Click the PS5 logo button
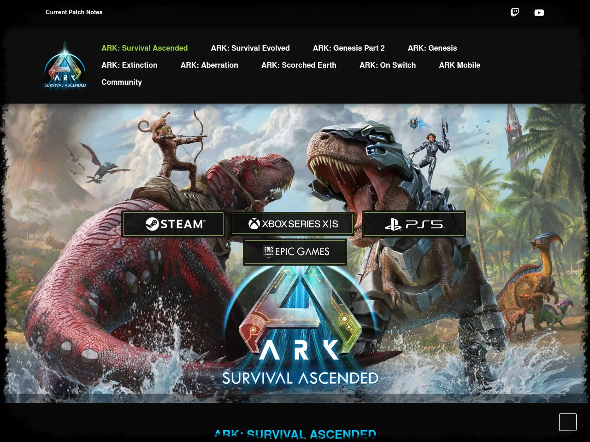The height and width of the screenshot is (442, 590). point(393,224)
